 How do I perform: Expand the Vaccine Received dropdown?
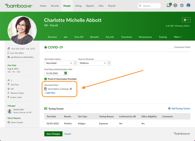[109, 63]
